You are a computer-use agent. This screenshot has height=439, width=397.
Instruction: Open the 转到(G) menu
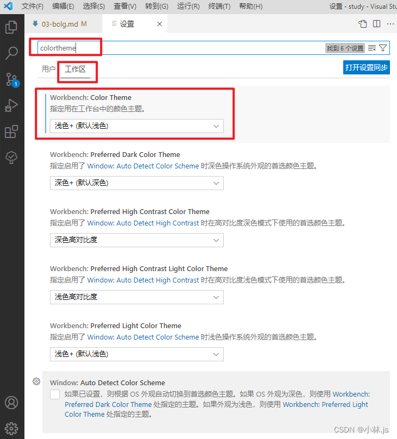click(x=156, y=6)
